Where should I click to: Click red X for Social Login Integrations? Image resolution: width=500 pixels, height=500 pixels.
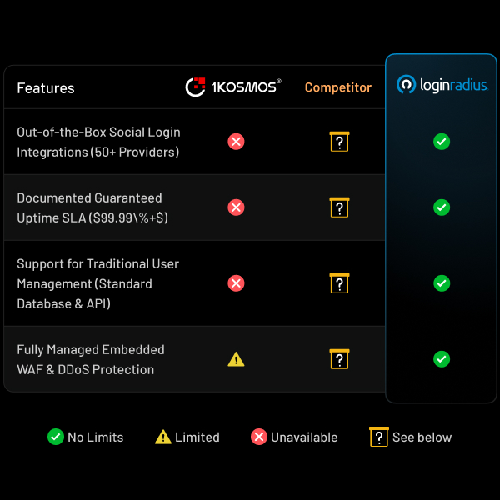(236, 142)
